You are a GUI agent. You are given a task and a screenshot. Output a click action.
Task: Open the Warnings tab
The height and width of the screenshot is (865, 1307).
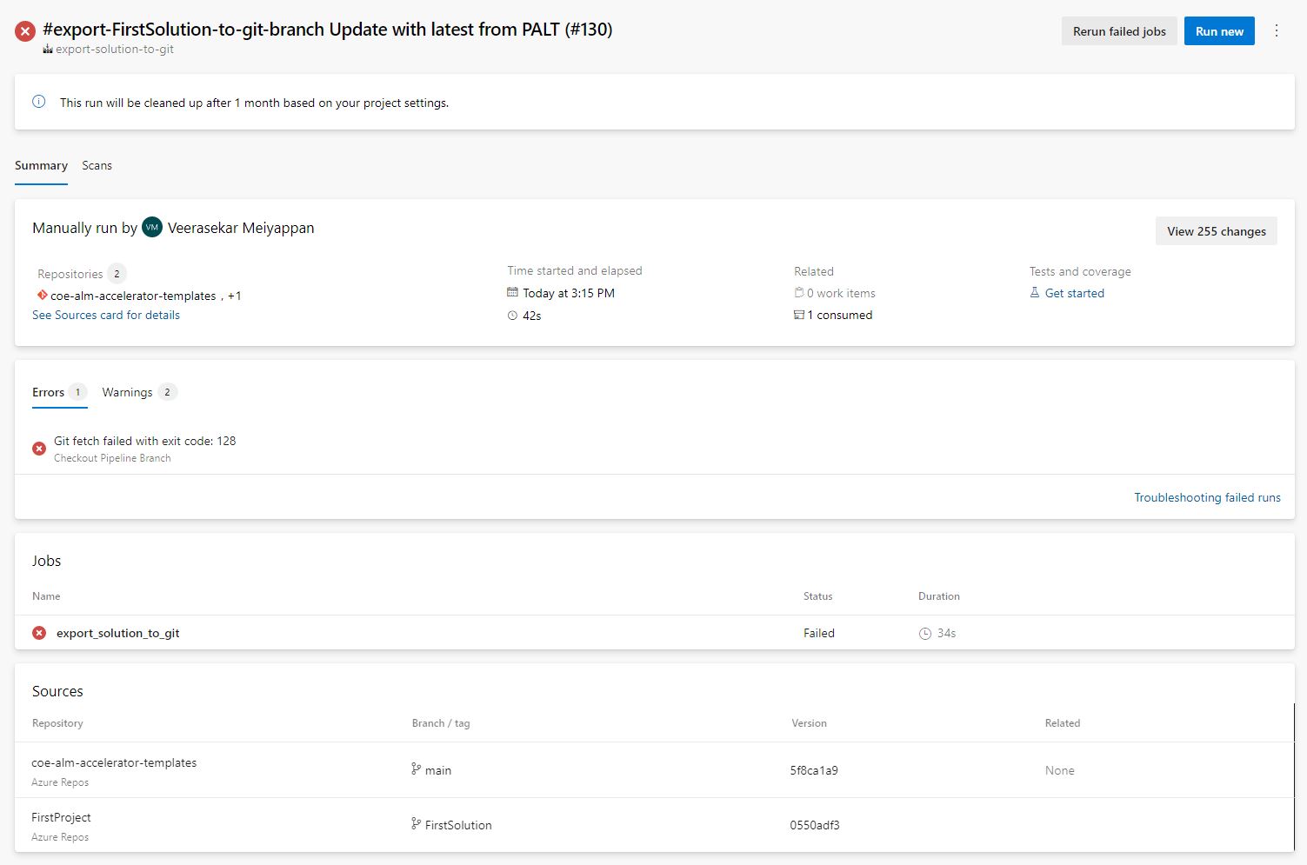[x=127, y=392]
